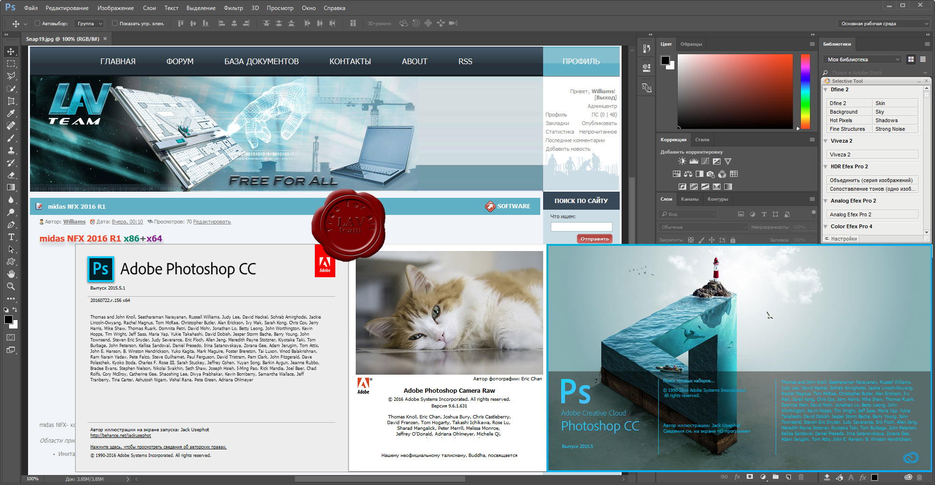
Task: Toggle pixel layer filter in Layers panel
Action: click(x=741, y=214)
